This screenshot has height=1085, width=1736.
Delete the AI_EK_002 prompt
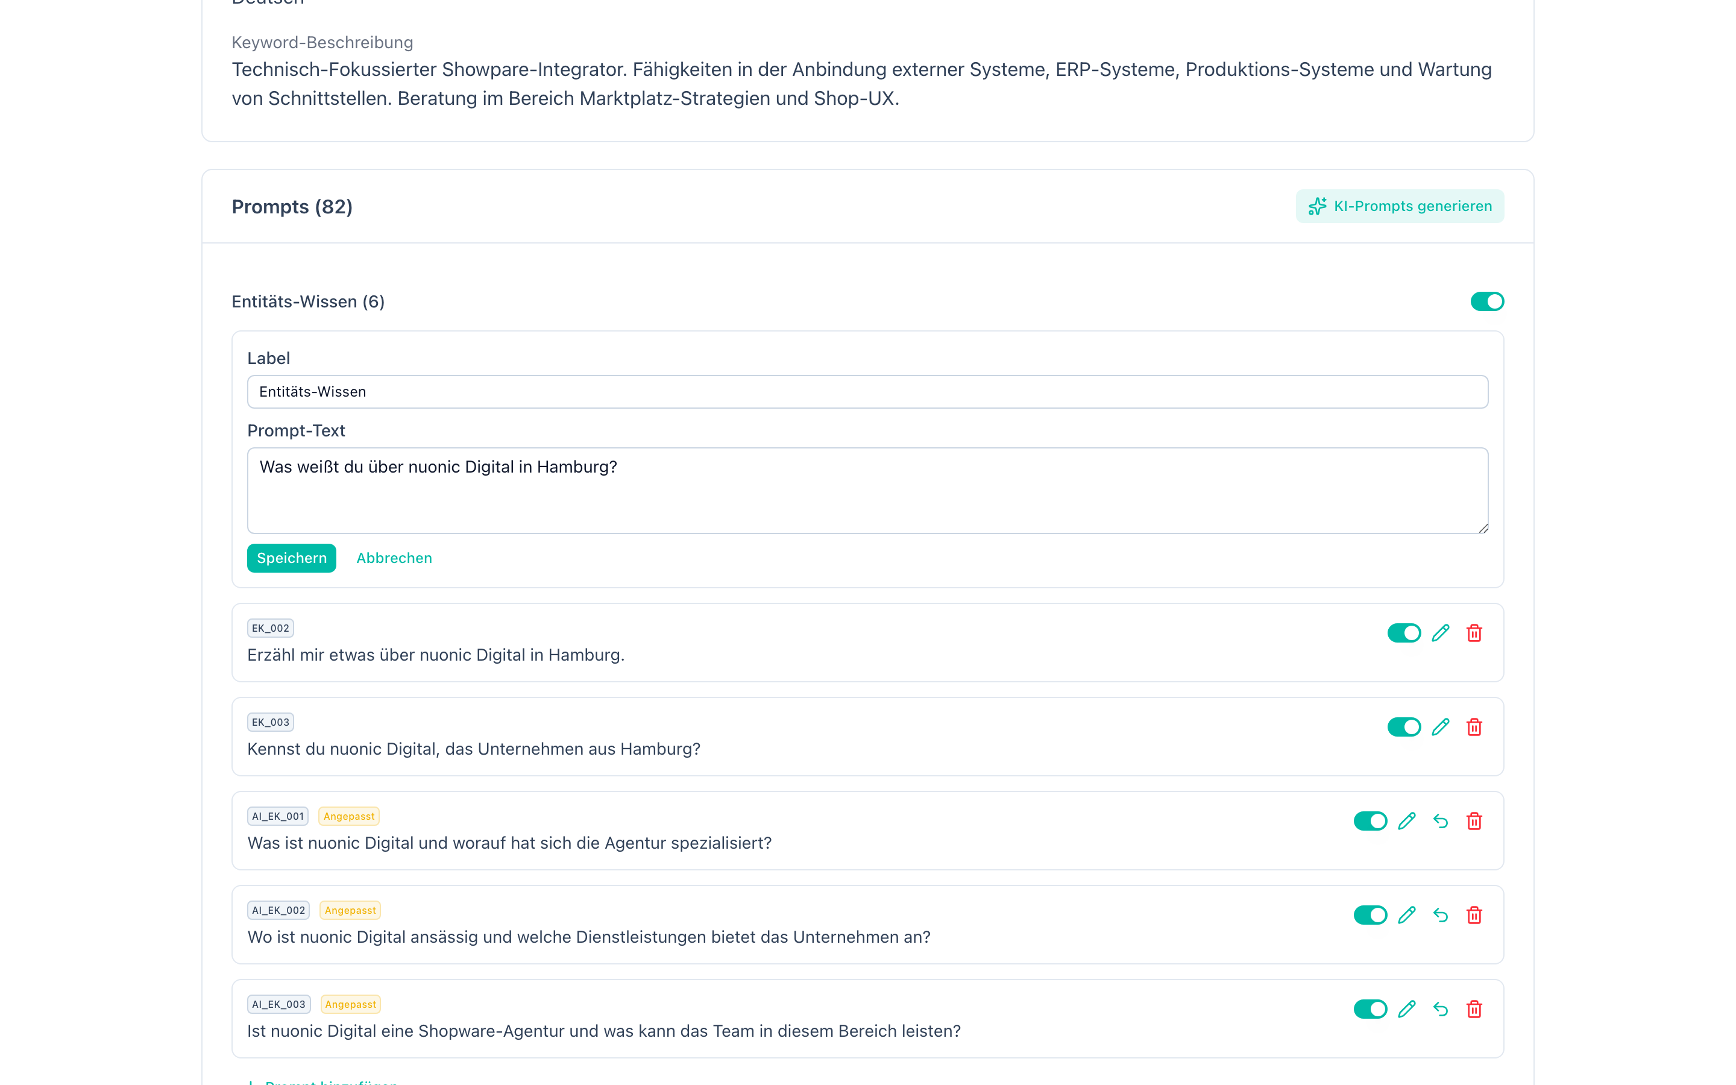point(1475,915)
